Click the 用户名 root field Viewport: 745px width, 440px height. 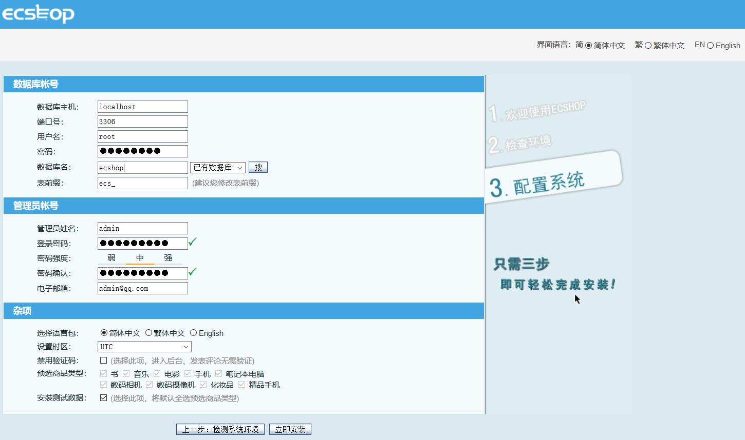point(143,136)
